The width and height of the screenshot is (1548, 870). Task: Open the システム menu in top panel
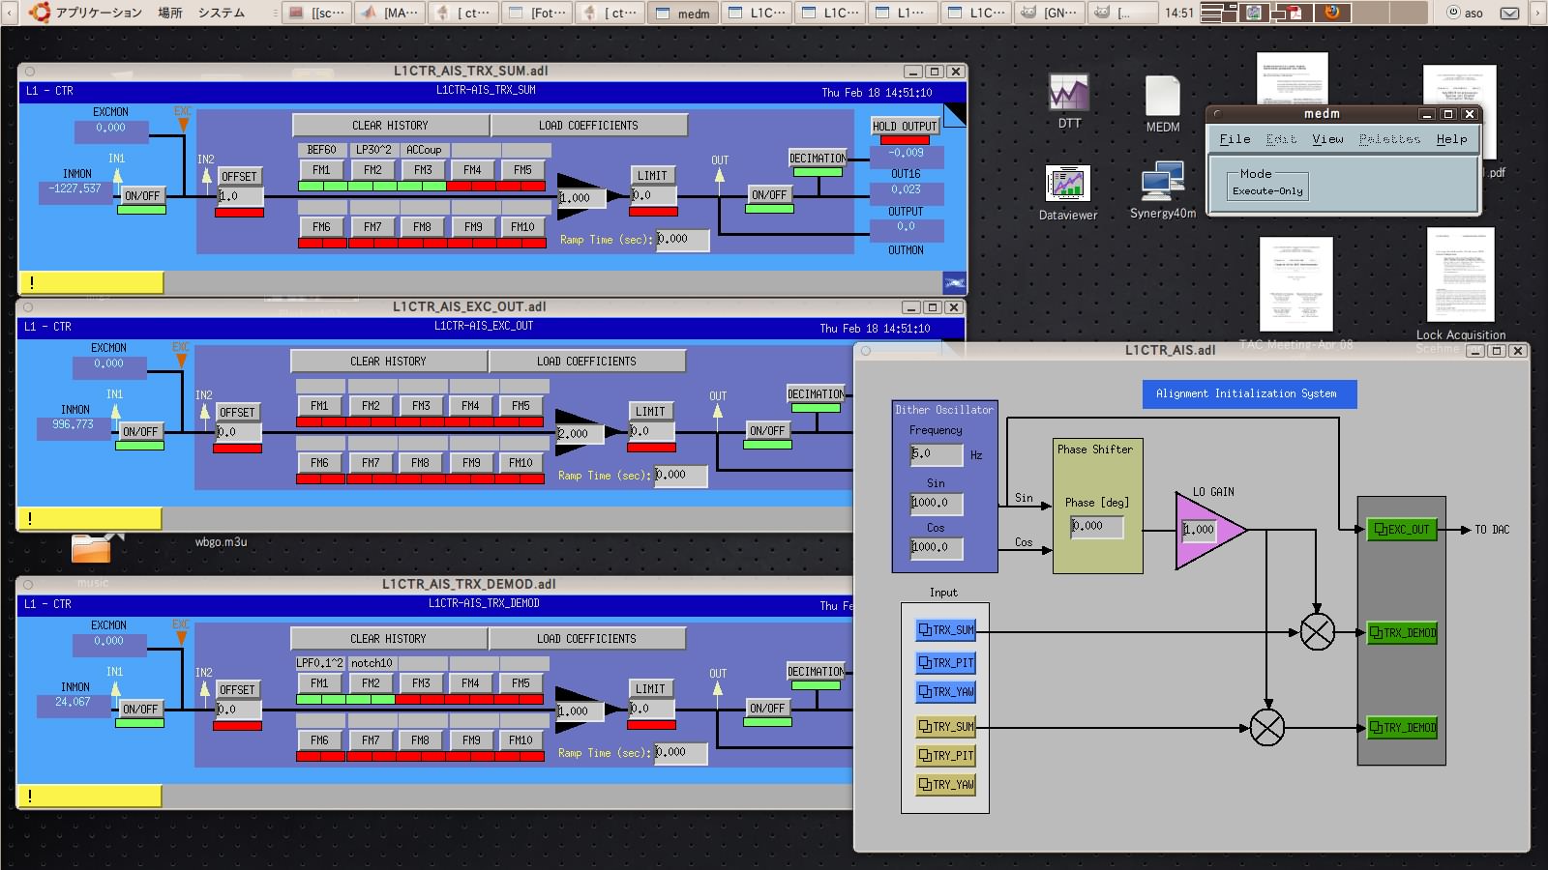(x=222, y=13)
